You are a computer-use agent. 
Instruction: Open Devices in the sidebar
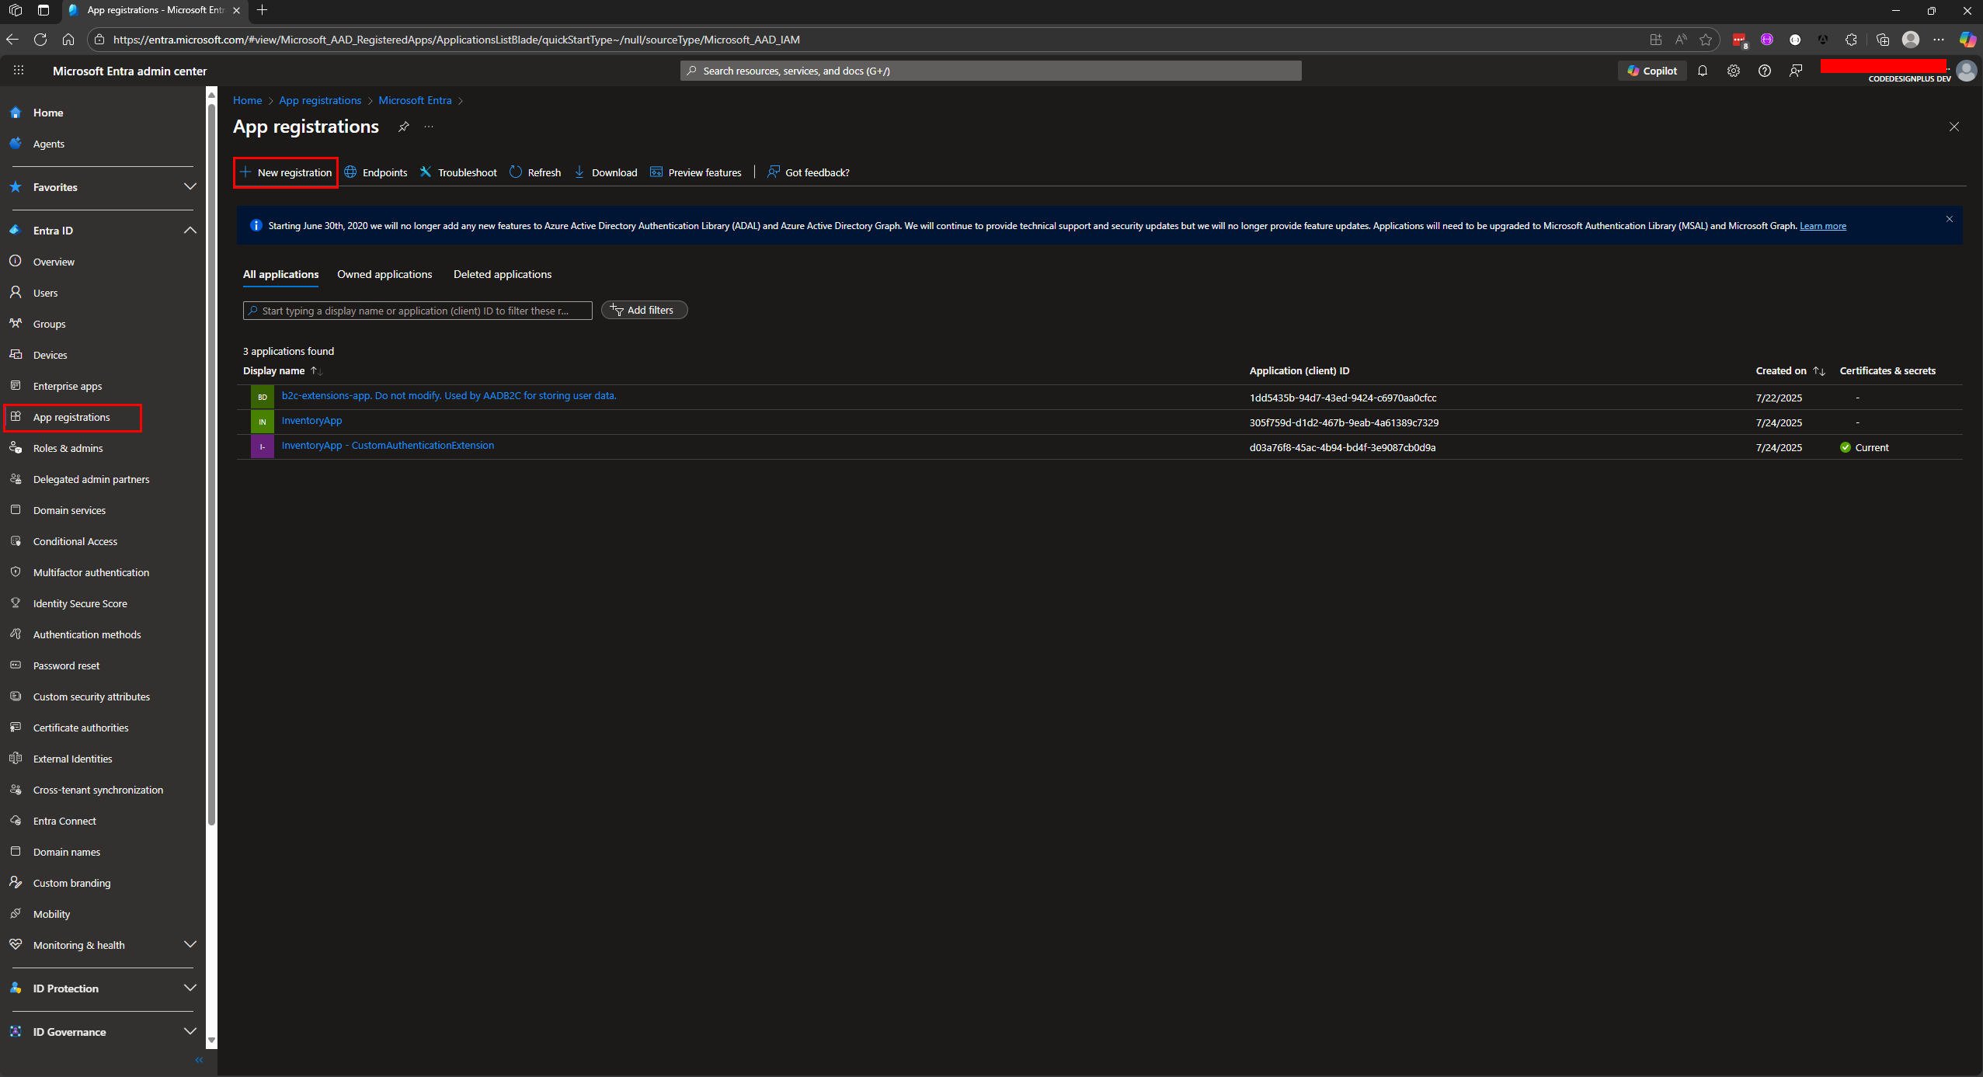(50, 355)
